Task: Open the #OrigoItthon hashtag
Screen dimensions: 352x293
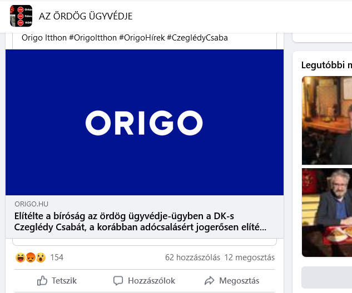Action: 93,38
